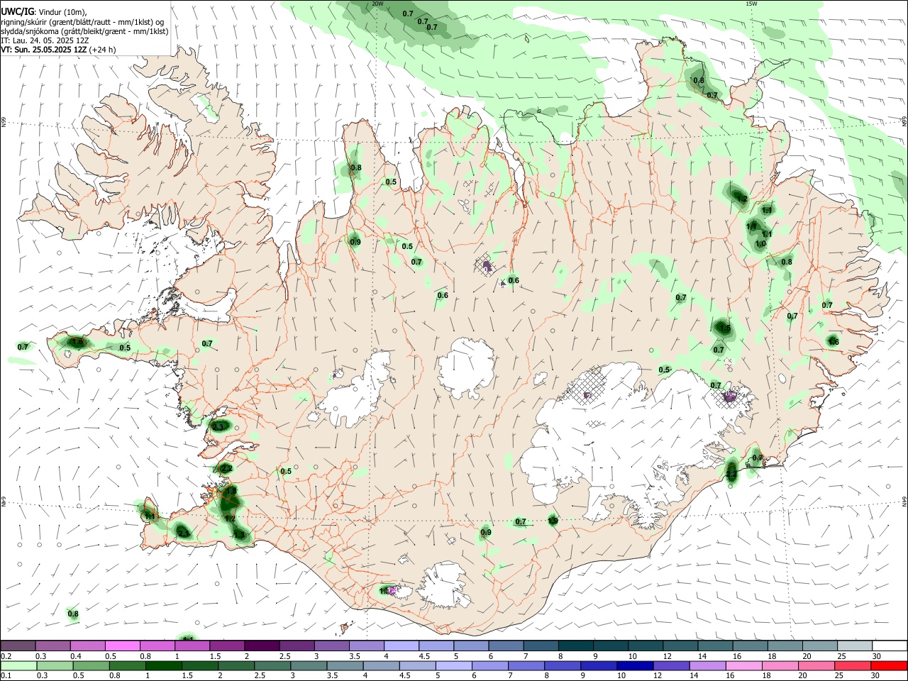
Task: Click the gray-green 2.5 swatch in green legend row
Action: [x=272, y=665]
